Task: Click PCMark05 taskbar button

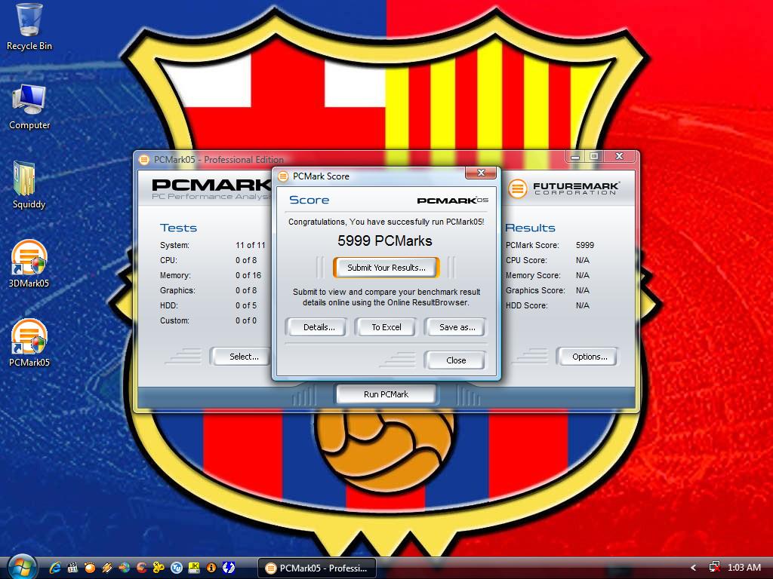Action: tap(317, 568)
